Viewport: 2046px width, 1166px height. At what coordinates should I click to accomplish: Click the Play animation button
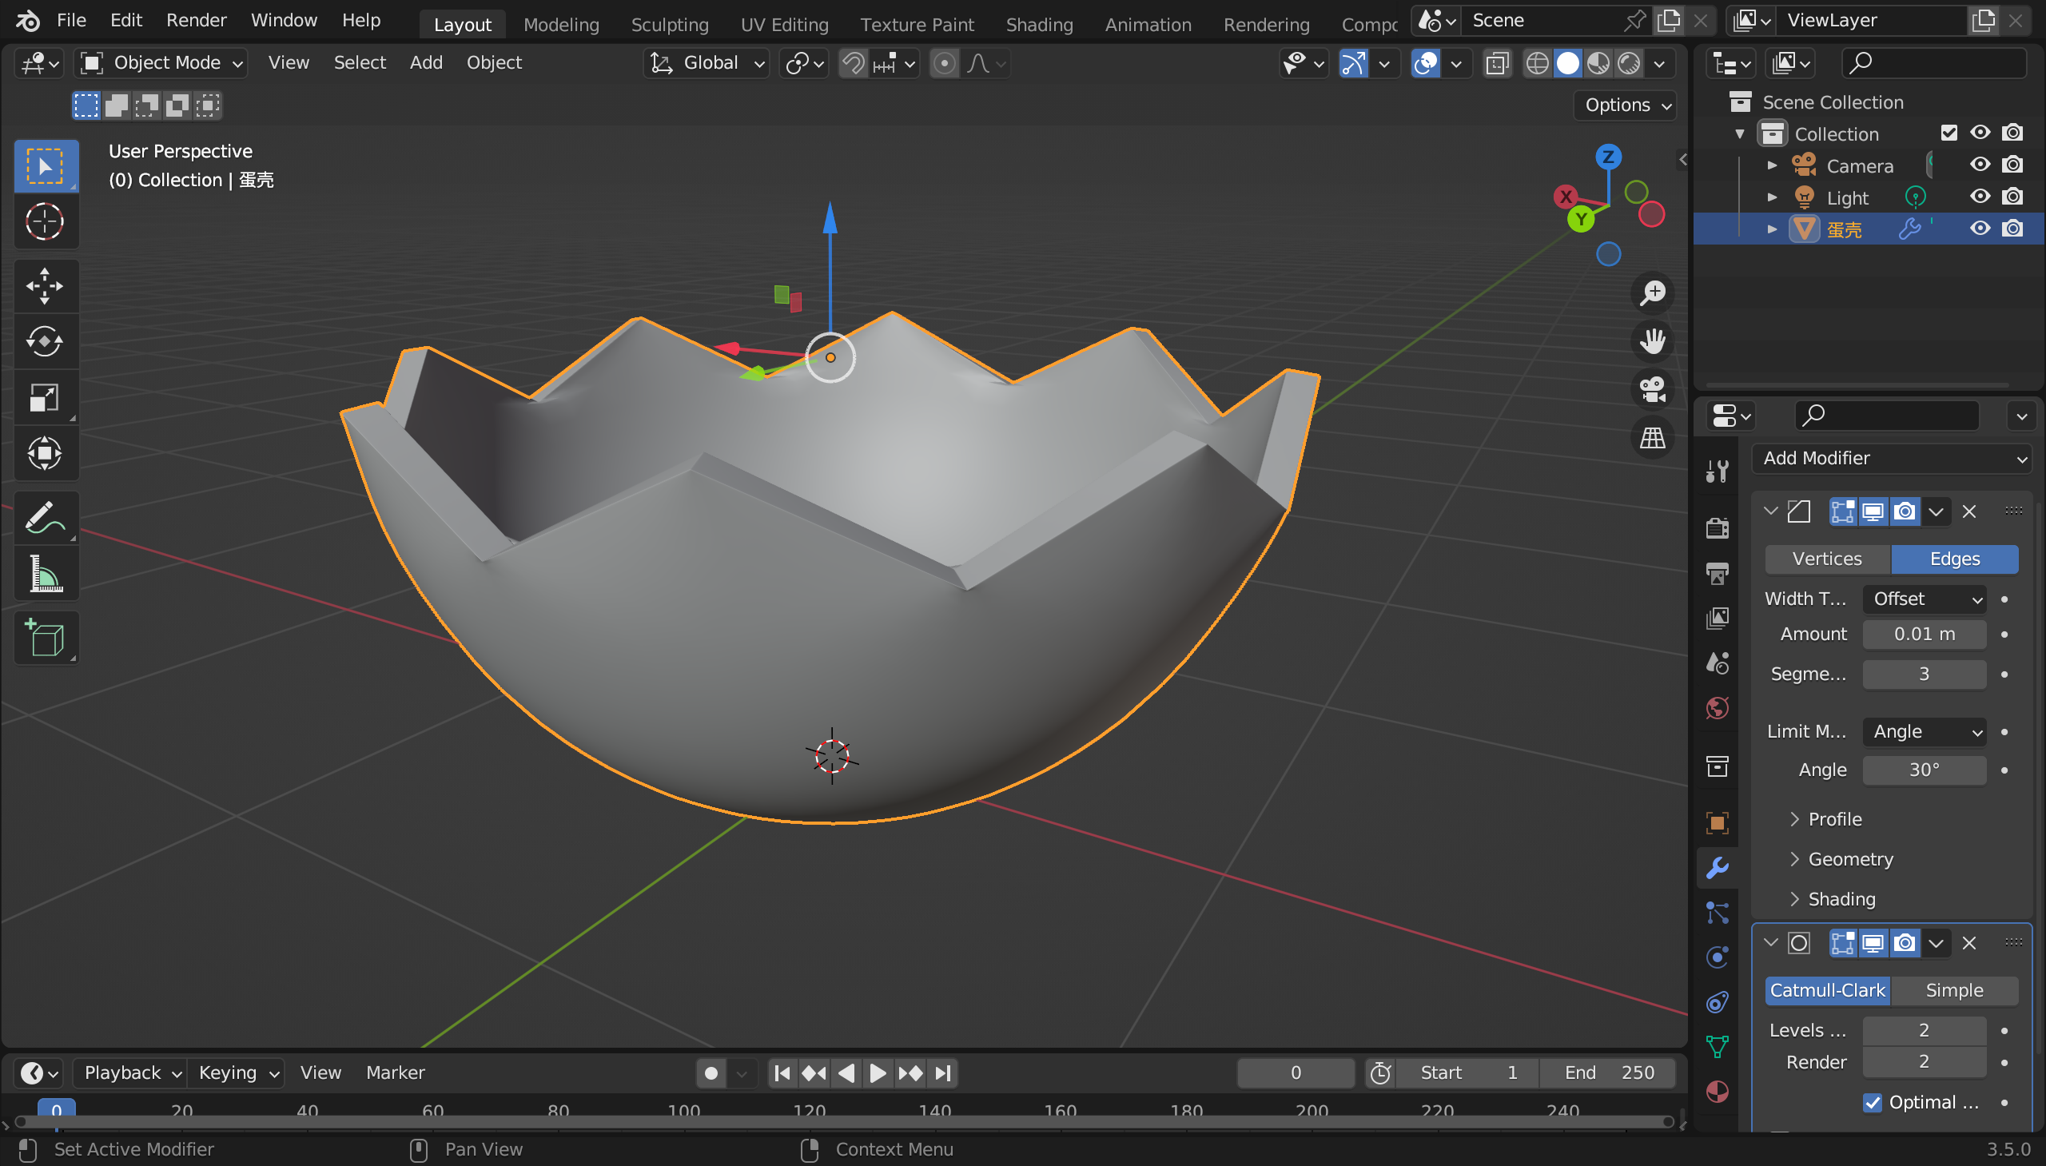pos(878,1073)
